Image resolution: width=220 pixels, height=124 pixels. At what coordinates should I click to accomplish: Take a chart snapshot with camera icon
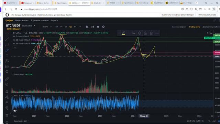coord(98,27)
